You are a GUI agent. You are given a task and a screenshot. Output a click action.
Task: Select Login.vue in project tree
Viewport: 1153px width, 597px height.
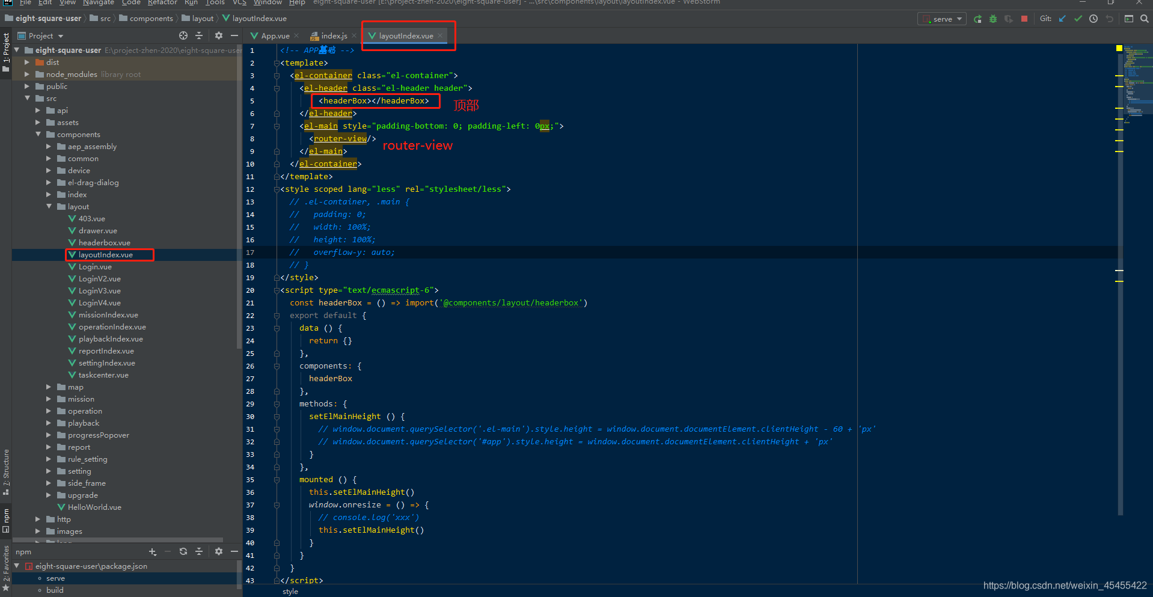[95, 267]
